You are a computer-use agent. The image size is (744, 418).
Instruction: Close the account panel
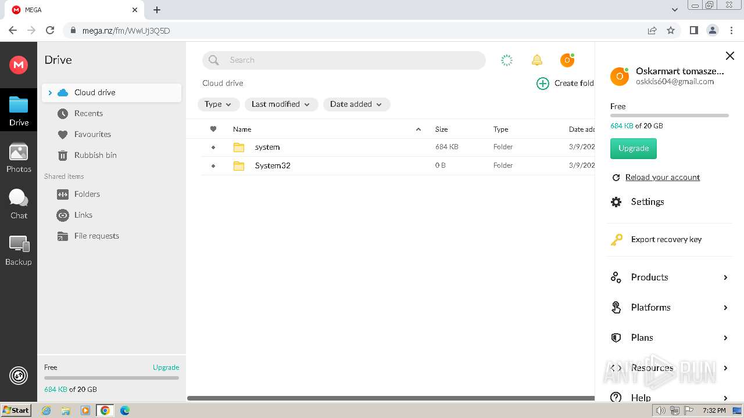click(730, 56)
